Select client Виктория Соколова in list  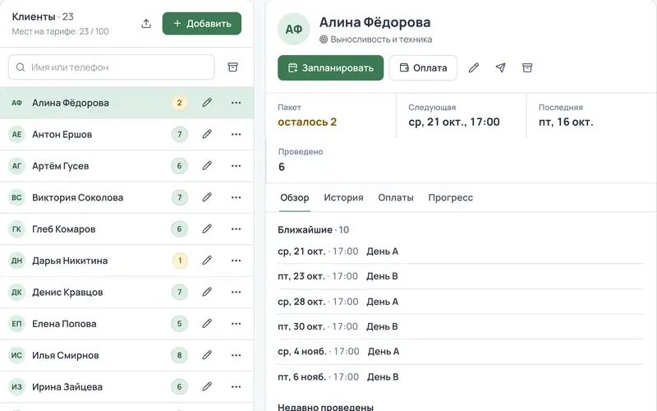126,197
